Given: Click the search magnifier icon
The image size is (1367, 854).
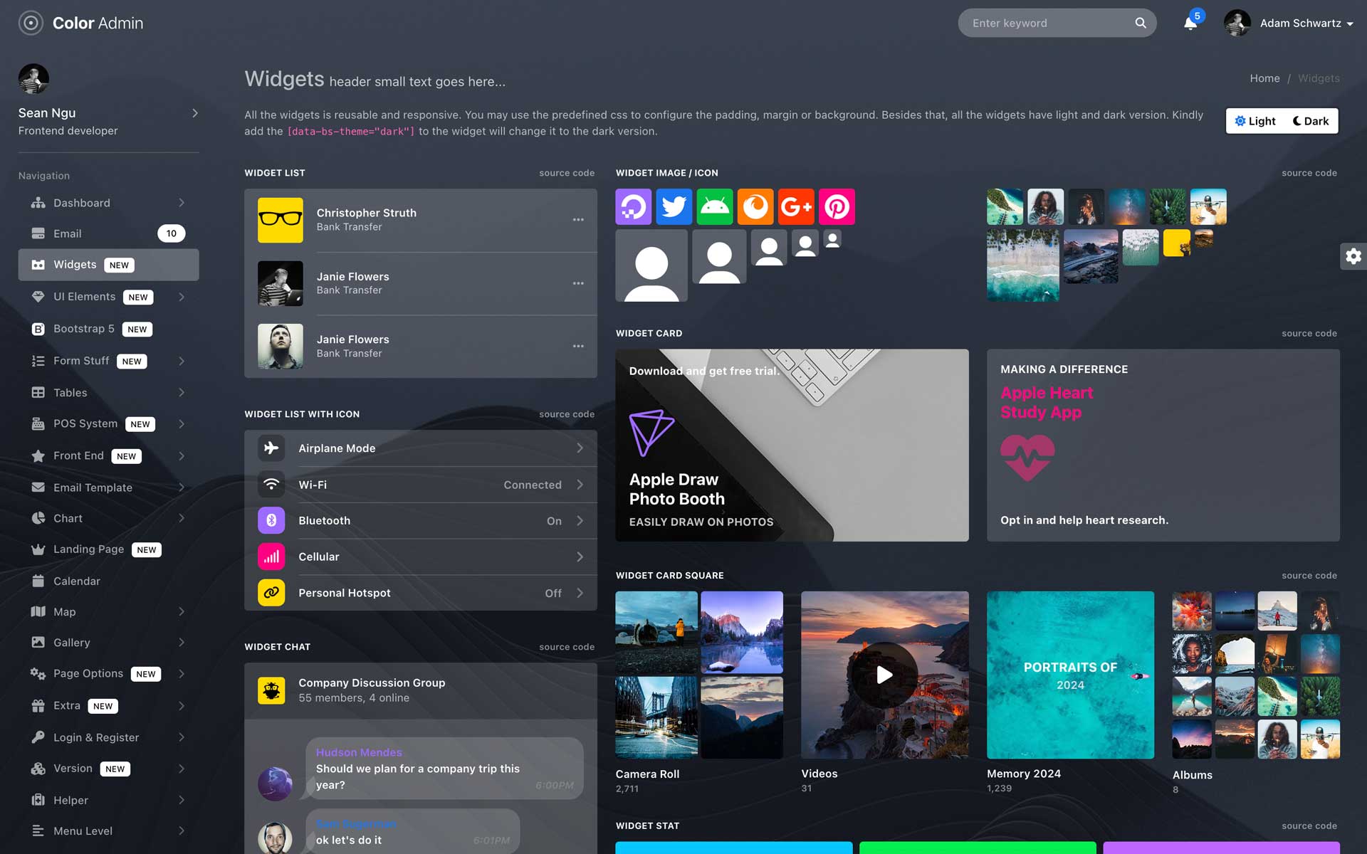Looking at the screenshot, I should (x=1141, y=23).
